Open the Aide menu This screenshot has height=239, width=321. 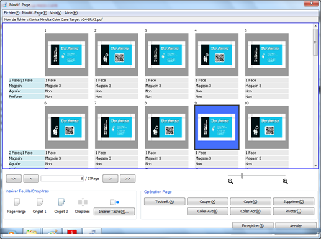71,13
